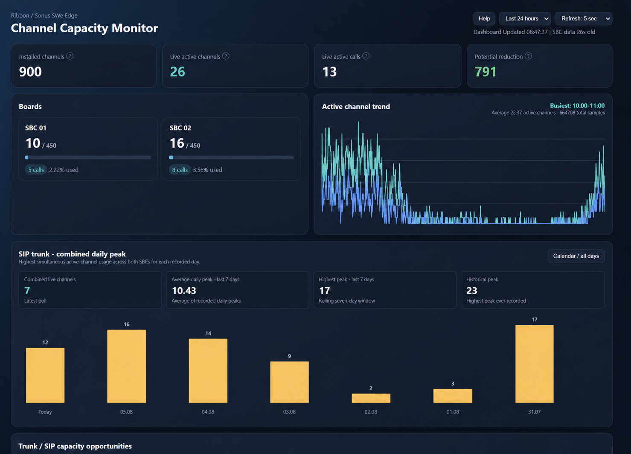Click the Average 22.37 active channels text
This screenshot has width=631, height=454.
click(523, 113)
